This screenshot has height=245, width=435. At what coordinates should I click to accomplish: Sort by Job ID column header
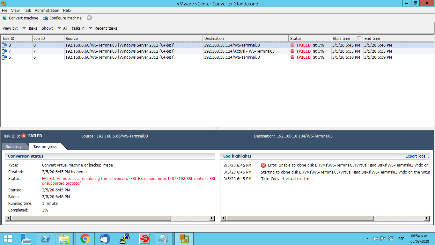48,38
